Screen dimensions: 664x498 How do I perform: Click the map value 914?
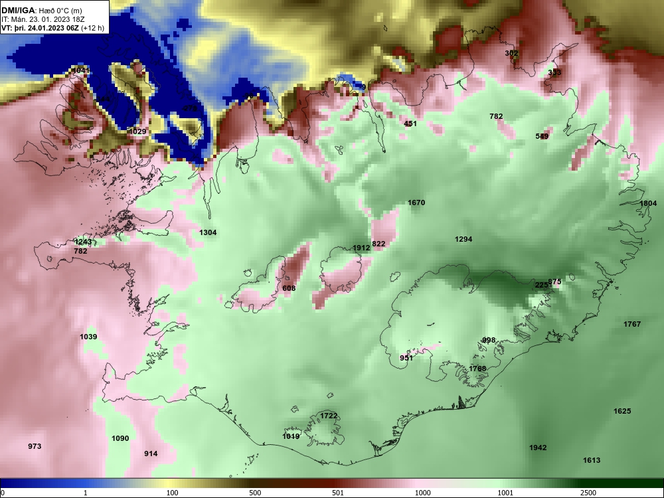pos(151,454)
